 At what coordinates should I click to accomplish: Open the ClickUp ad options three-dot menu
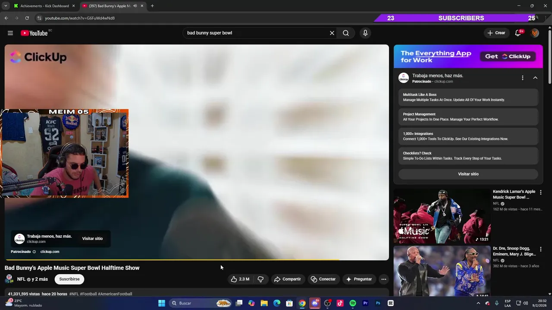(523, 78)
